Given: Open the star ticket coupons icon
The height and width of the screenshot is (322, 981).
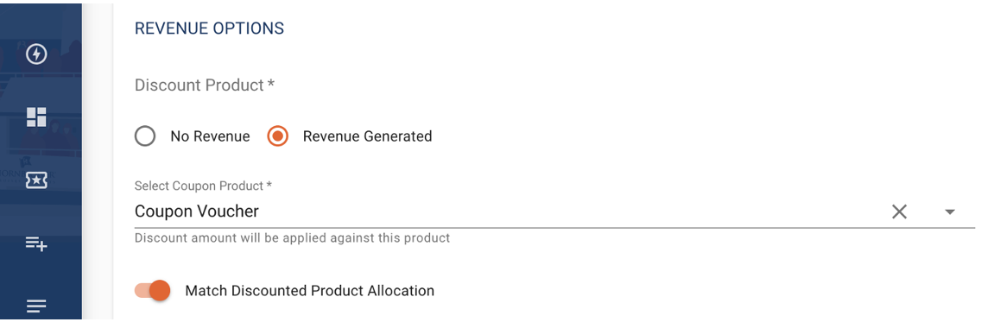Looking at the screenshot, I should click(36, 180).
